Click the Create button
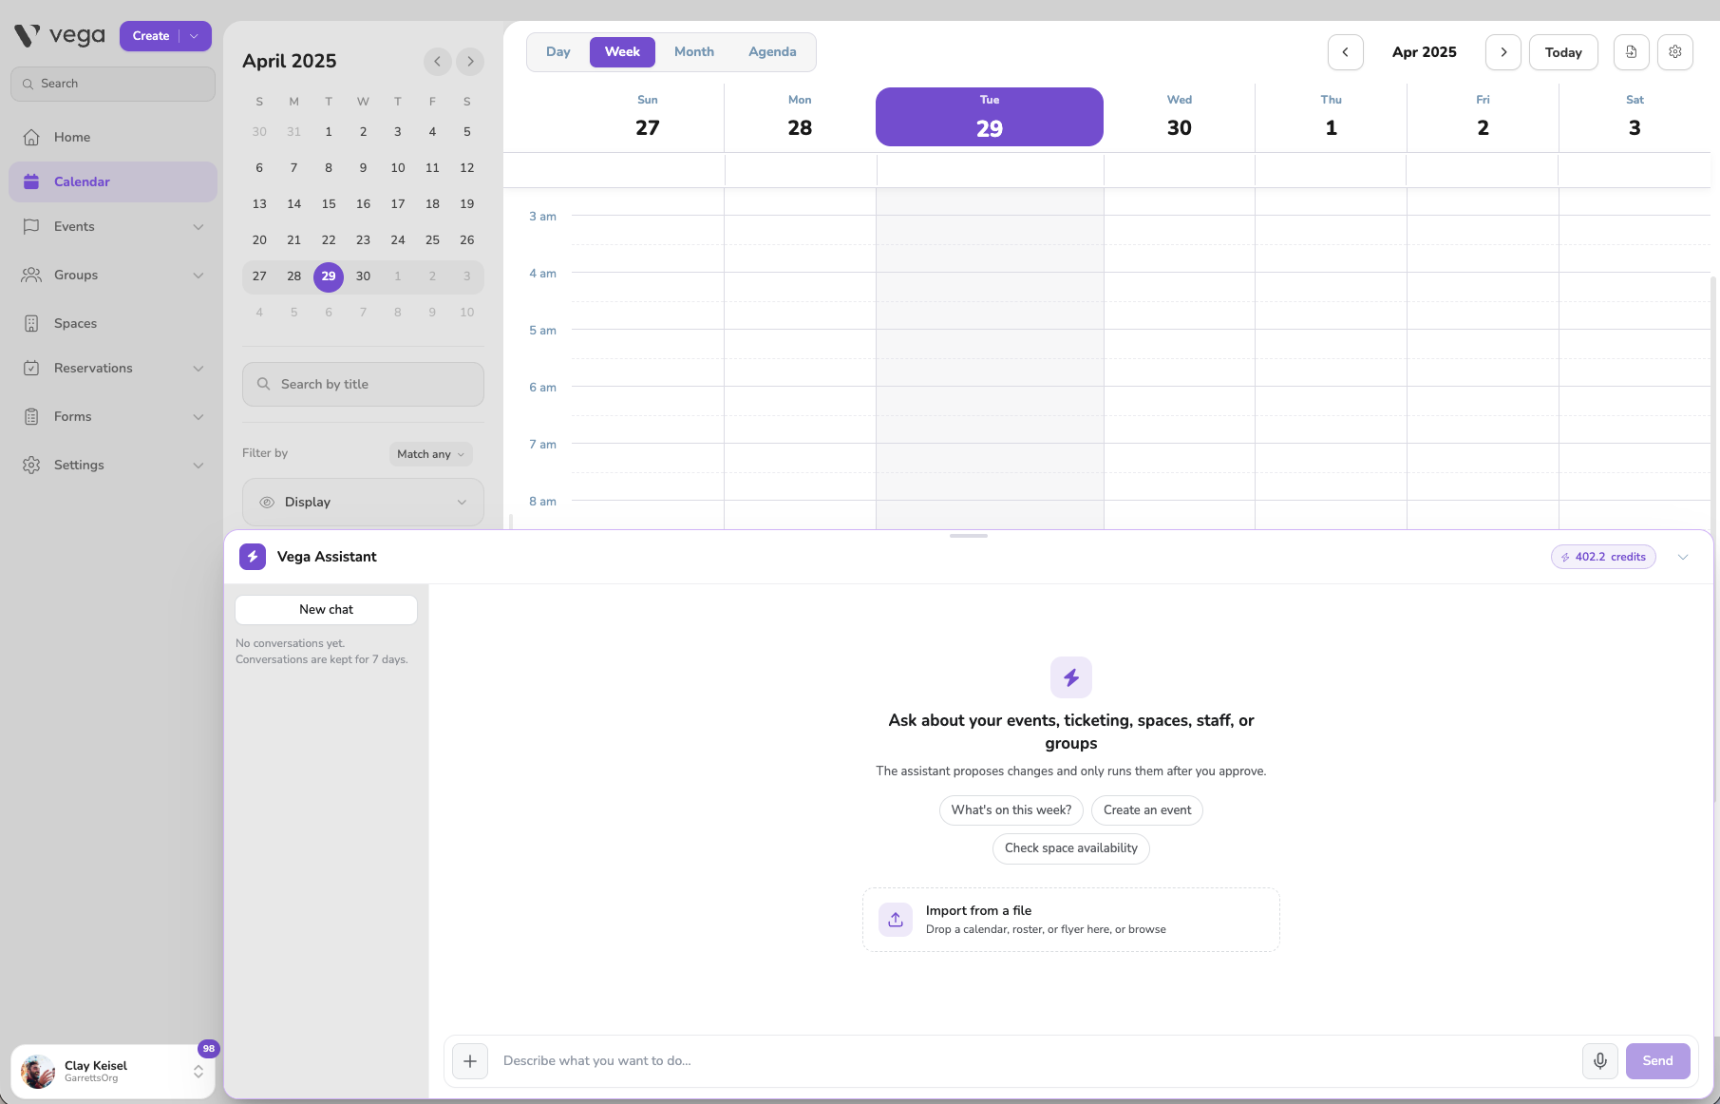Viewport: 1720px width, 1104px height. pyautogui.click(x=150, y=36)
